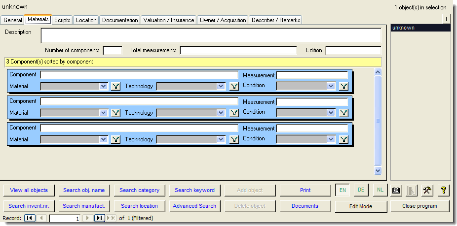Toggle the DE language button
The height and width of the screenshot is (226, 457).
click(x=361, y=190)
